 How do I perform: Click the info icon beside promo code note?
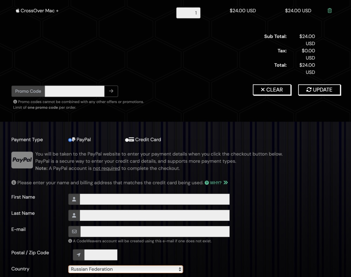(x=15, y=102)
